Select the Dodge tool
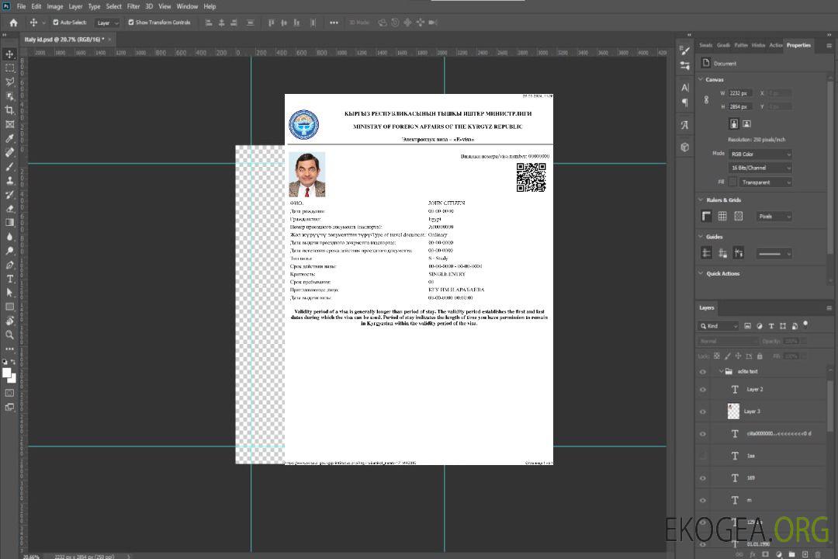The image size is (838, 559). [x=9, y=251]
